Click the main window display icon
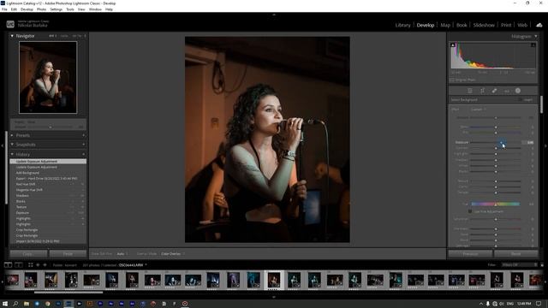548x308 pixels. pos(8,265)
